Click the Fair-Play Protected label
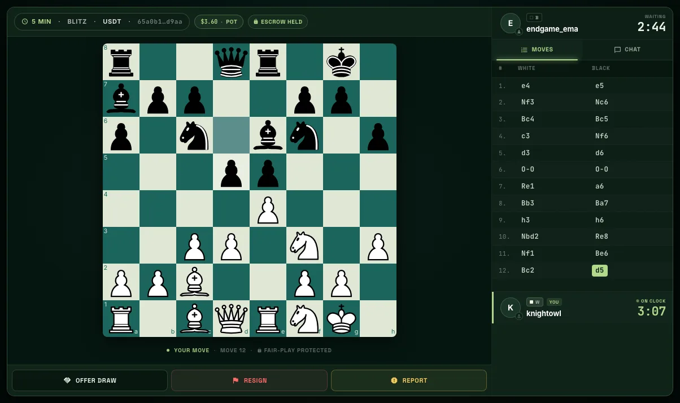This screenshot has height=403, width=680. pos(294,351)
